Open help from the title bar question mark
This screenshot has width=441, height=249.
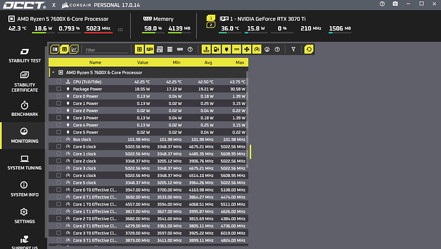pyautogui.click(x=382, y=4)
